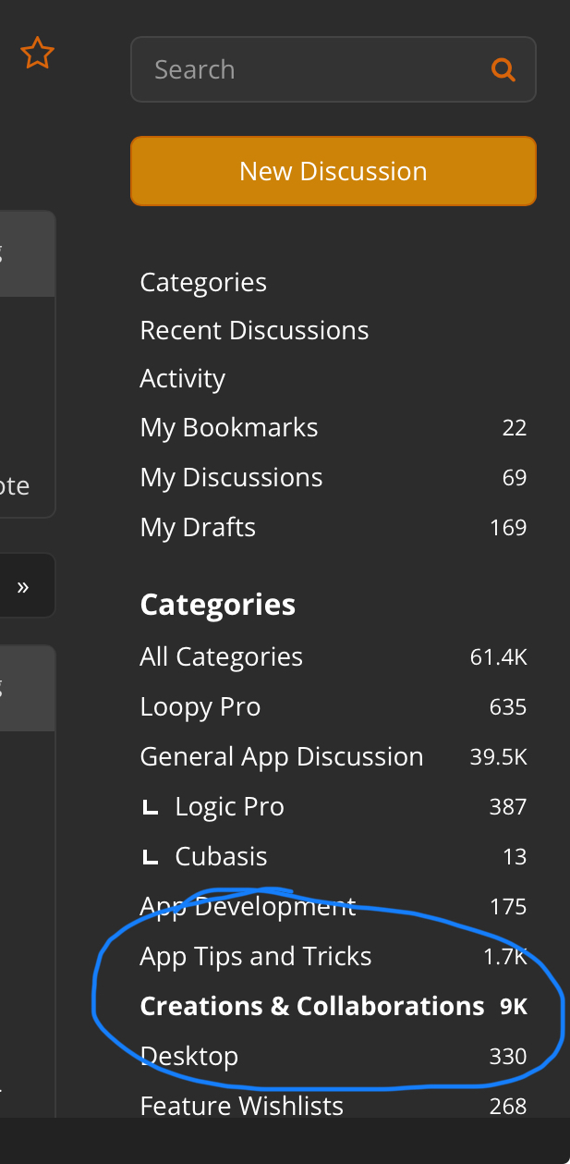
Task: Open the Loopy Pro category
Action: [x=200, y=706]
